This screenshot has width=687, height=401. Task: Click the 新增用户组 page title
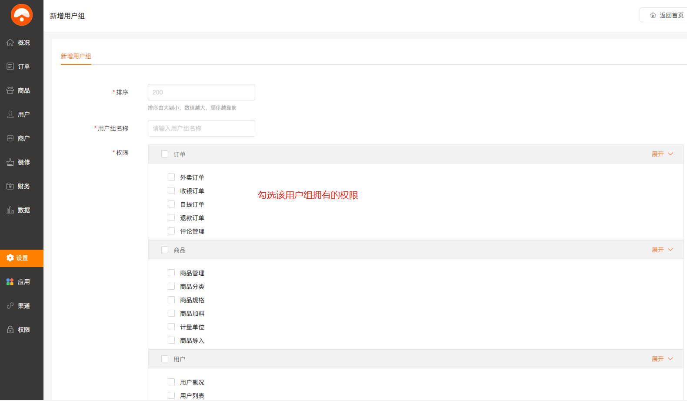coord(67,16)
